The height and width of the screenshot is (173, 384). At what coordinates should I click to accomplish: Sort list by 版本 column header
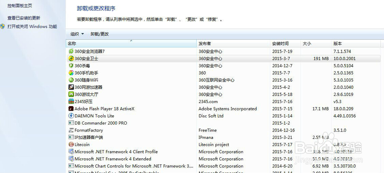(x=356, y=43)
